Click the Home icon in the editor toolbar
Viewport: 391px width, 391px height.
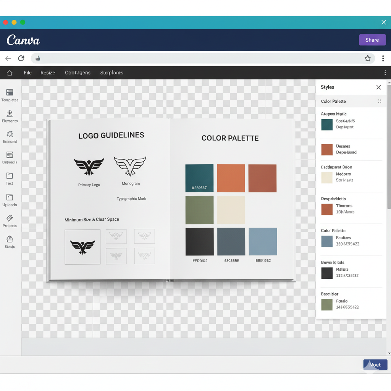(x=9, y=73)
